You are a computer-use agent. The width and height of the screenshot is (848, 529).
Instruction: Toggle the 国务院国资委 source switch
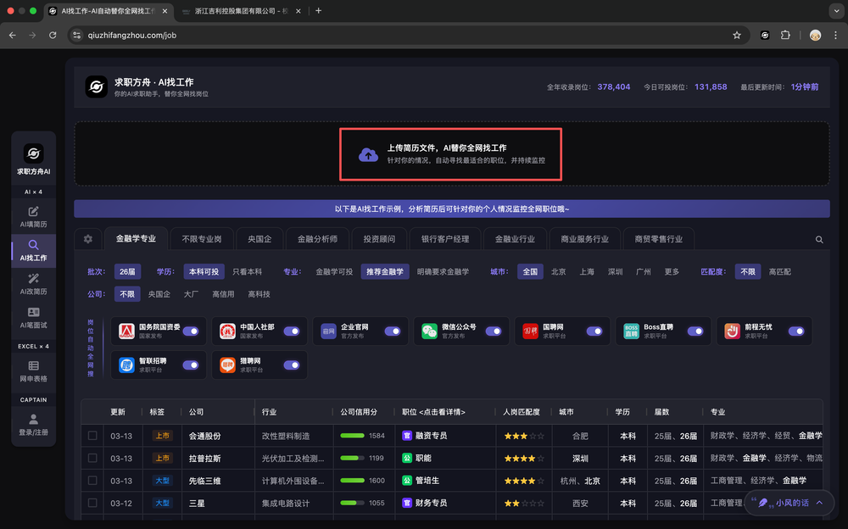(191, 331)
